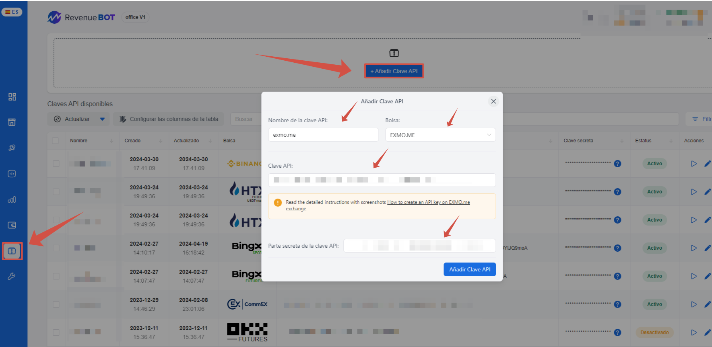The height and width of the screenshot is (347, 712).
Task: Sort by the Actualizado column arrow
Action: [210, 141]
